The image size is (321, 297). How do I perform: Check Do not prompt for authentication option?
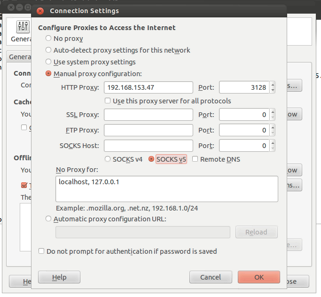click(x=41, y=251)
